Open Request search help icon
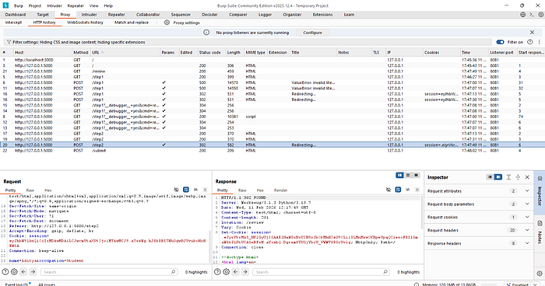 coord(5,272)
